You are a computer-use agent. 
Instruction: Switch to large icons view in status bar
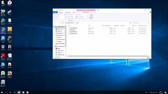(x=150, y=58)
